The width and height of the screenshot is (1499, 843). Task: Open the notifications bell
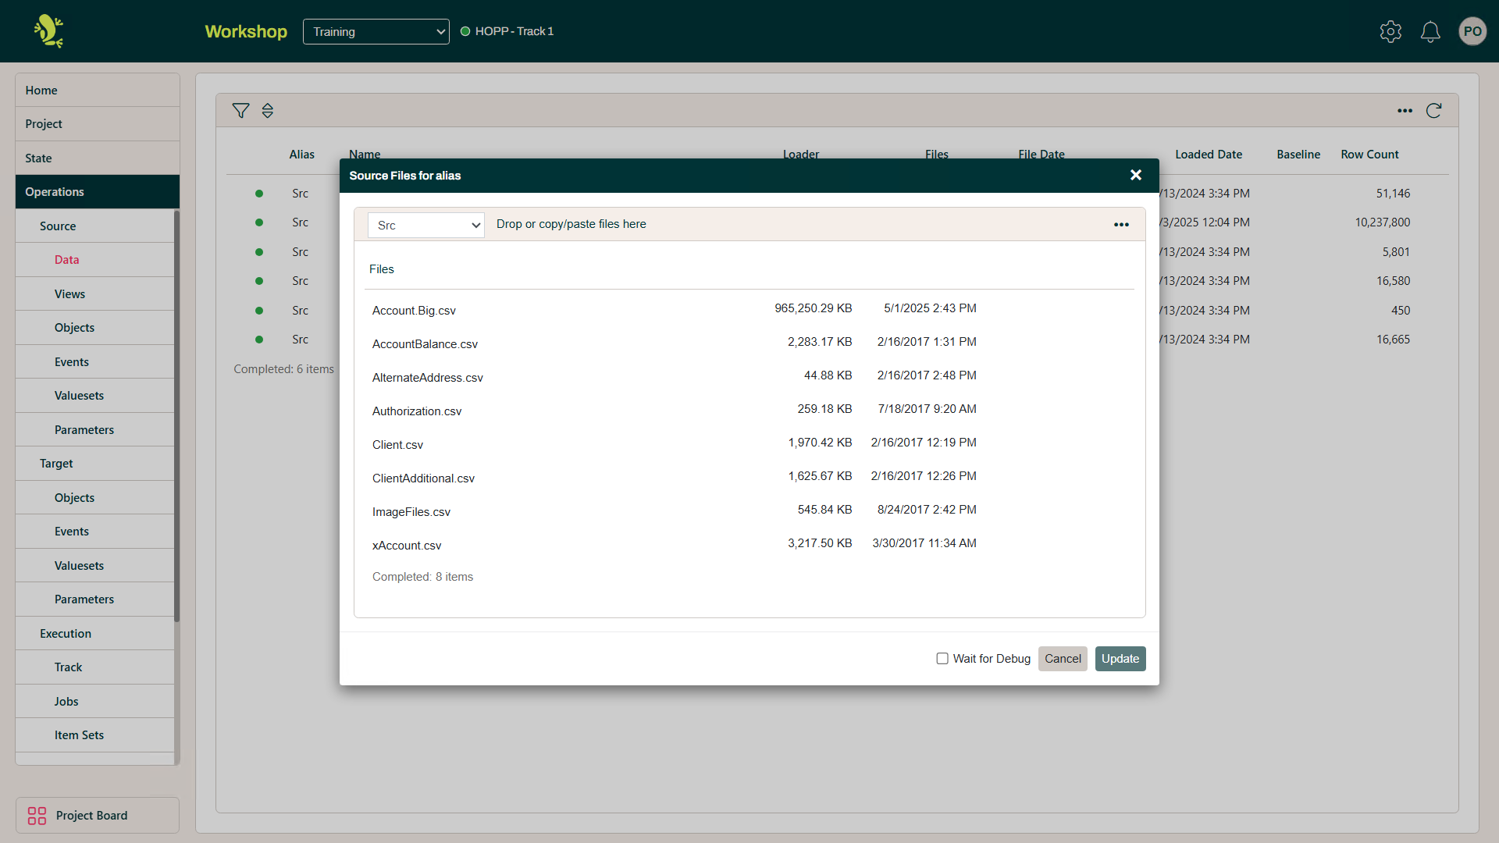[1430, 31]
